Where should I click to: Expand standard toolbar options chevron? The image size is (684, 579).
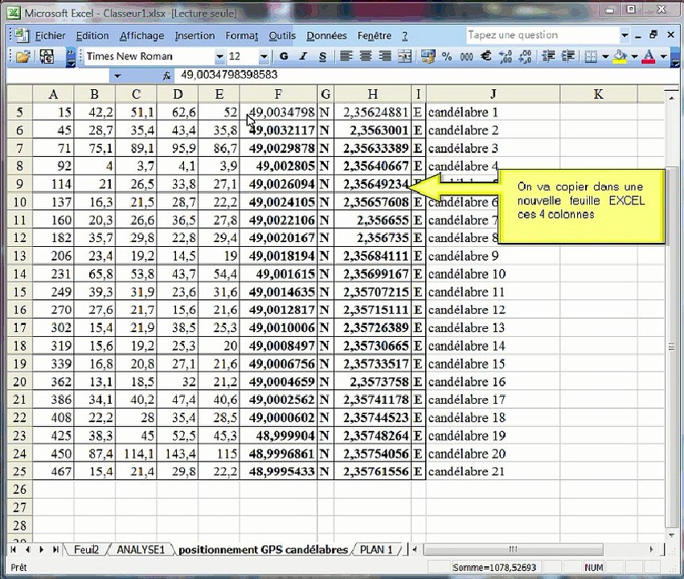point(70,57)
